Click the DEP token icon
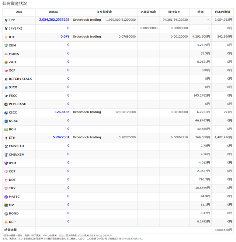Viewport: 236px width, 242px height. point(6,222)
